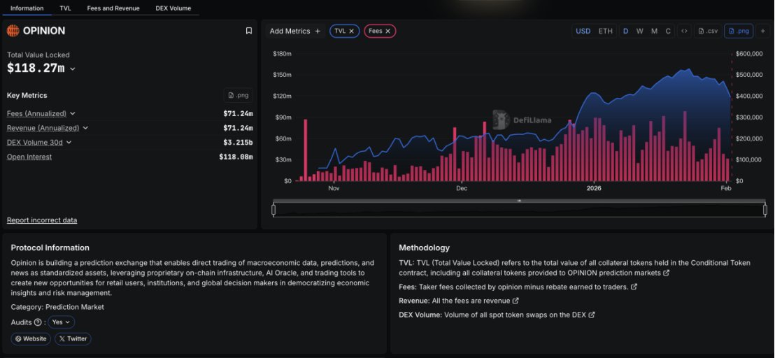The image size is (775, 358).
Task: Click the Open Interest metric label
Action: [29, 157]
